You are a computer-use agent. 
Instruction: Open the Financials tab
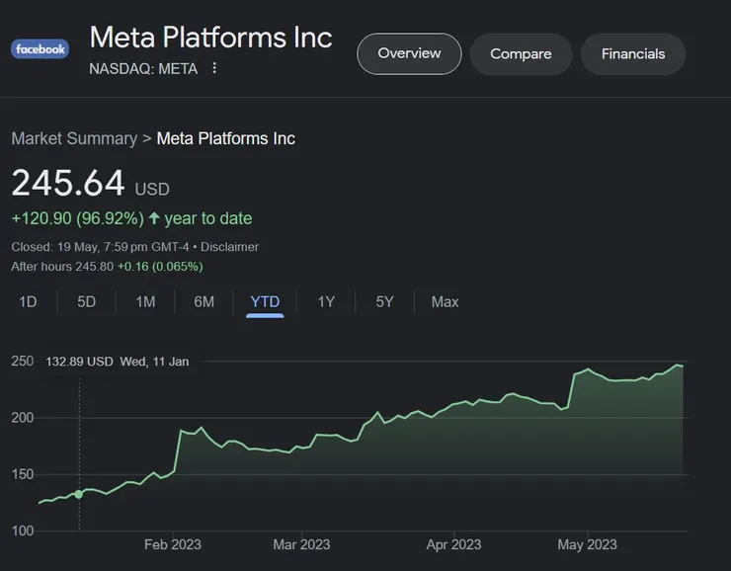pyautogui.click(x=633, y=53)
